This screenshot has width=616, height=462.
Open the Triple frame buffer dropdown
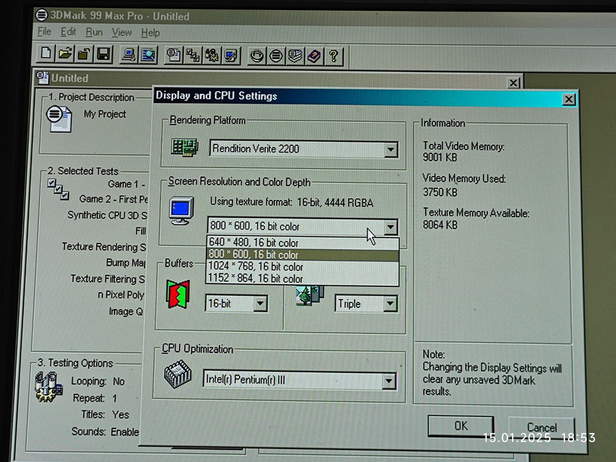pos(390,304)
